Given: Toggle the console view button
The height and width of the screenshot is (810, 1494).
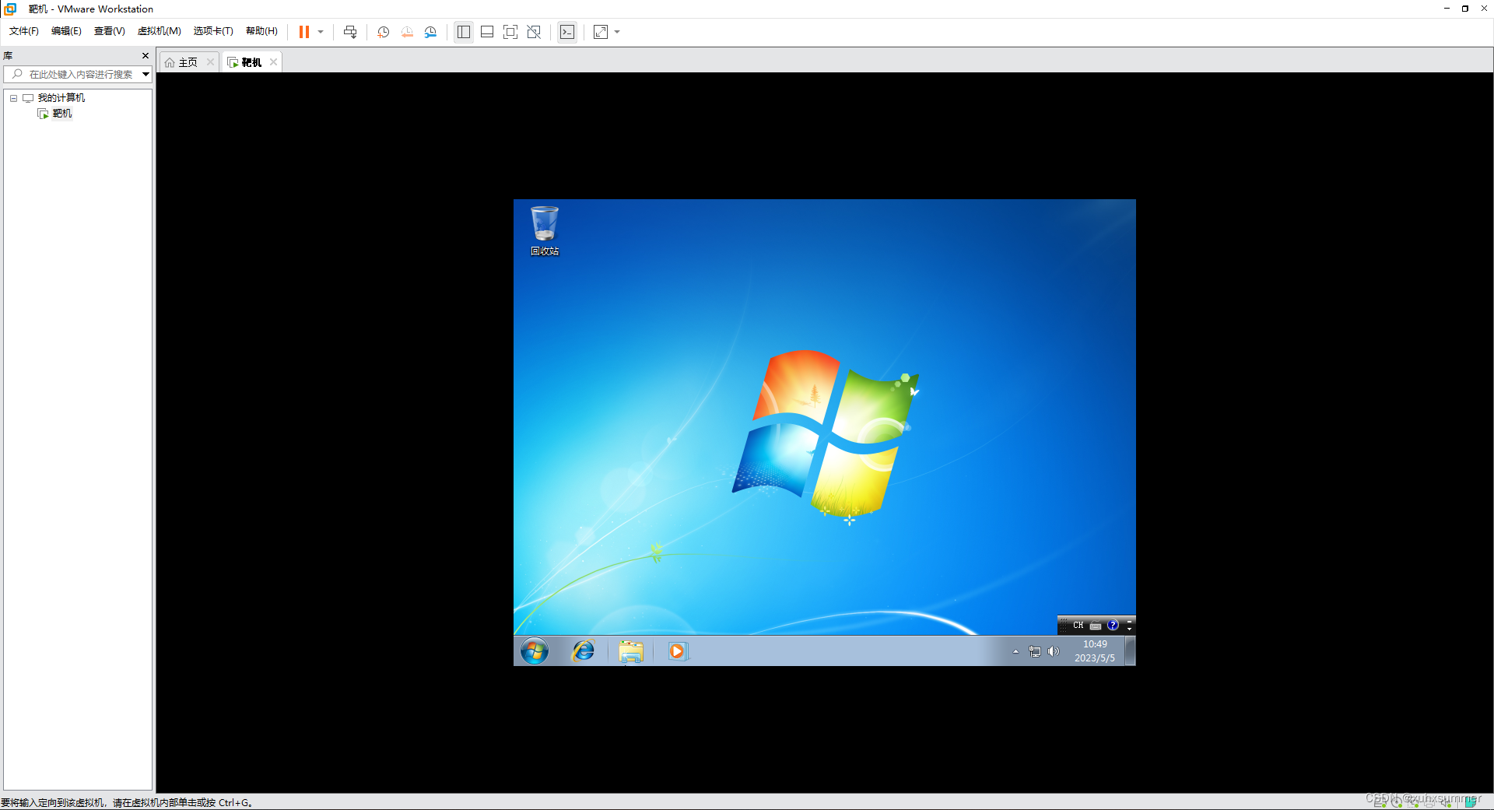Looking at the screenshot, I should (x=567, y=32).
